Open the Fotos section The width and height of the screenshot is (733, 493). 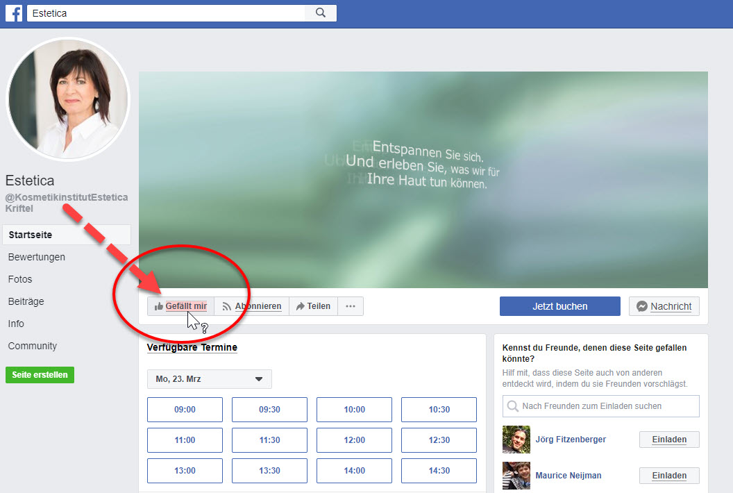20,279
